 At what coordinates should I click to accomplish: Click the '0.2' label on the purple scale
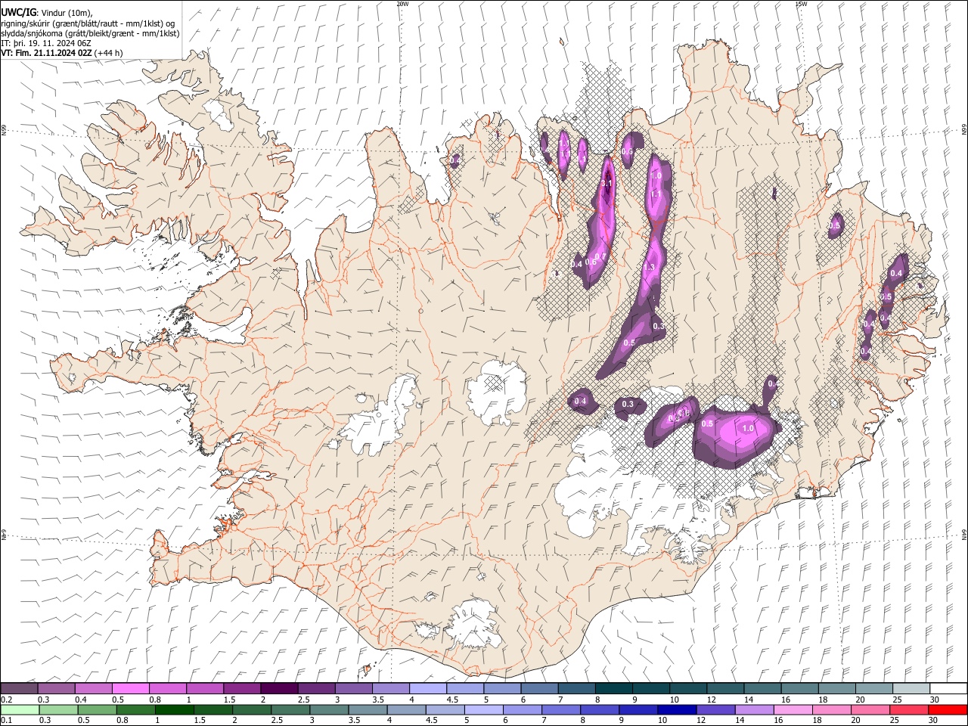[6, 700]
